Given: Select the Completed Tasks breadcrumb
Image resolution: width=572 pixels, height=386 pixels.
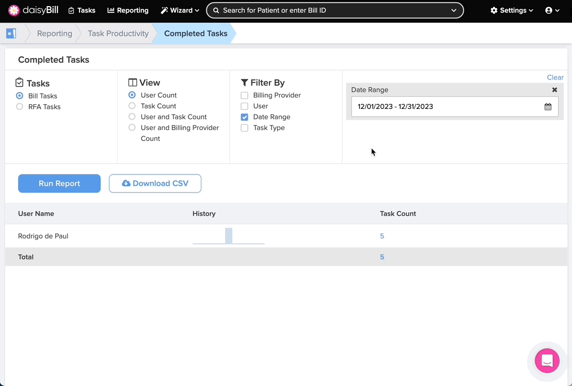Looking at the screenshot, I should 196,34.
